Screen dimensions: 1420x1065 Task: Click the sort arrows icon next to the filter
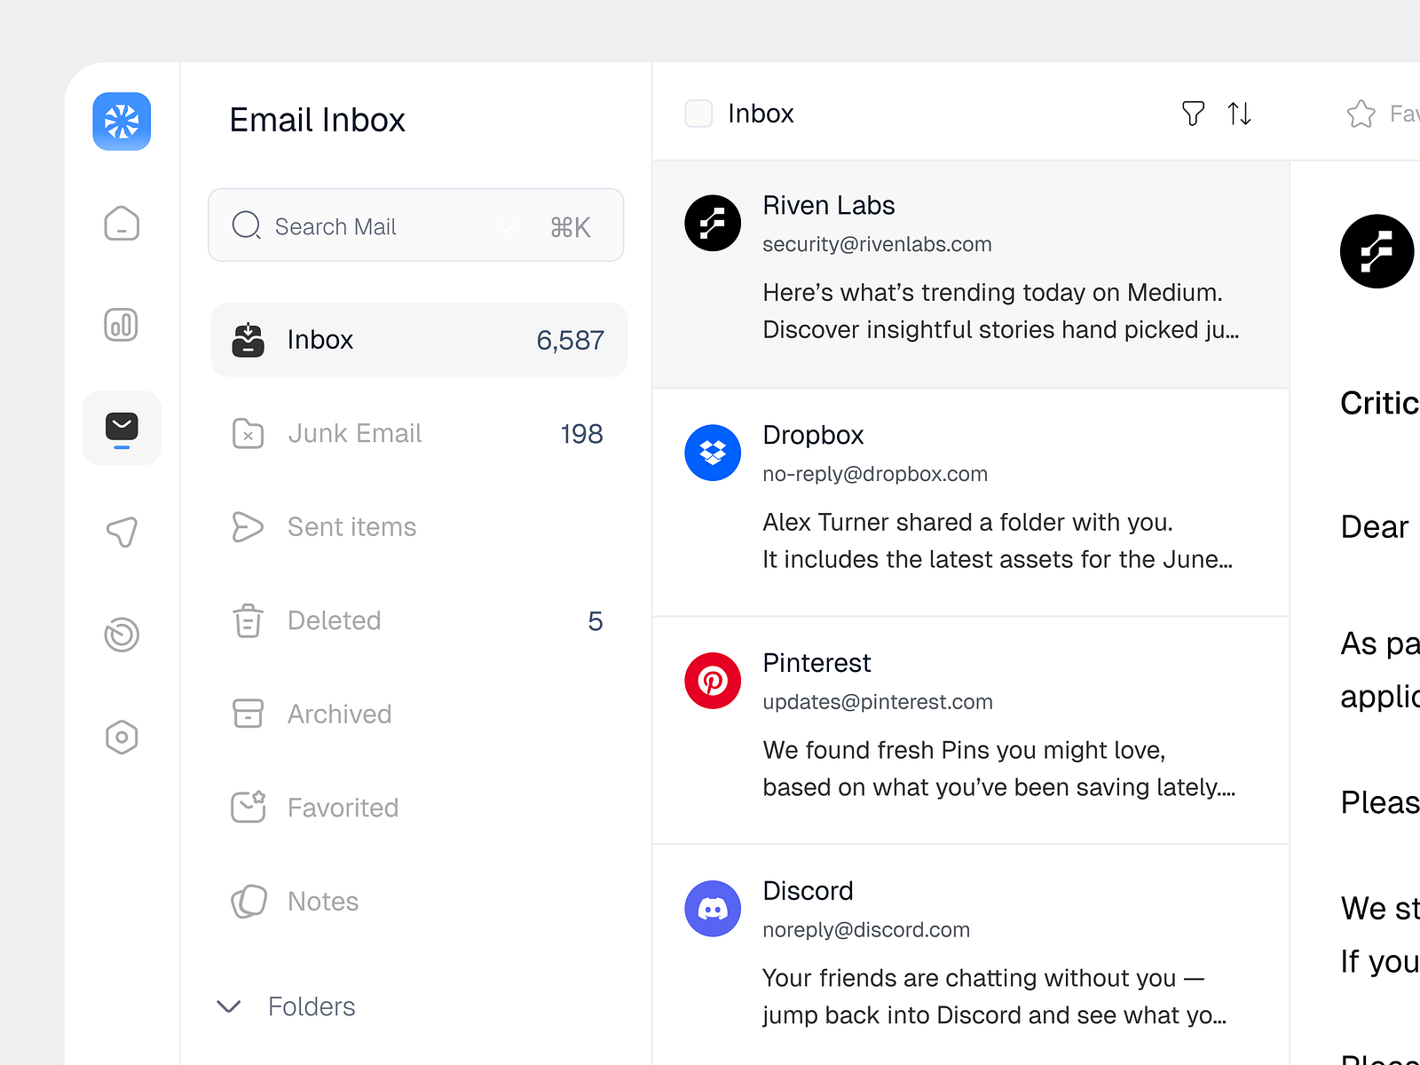(1239, 114)
